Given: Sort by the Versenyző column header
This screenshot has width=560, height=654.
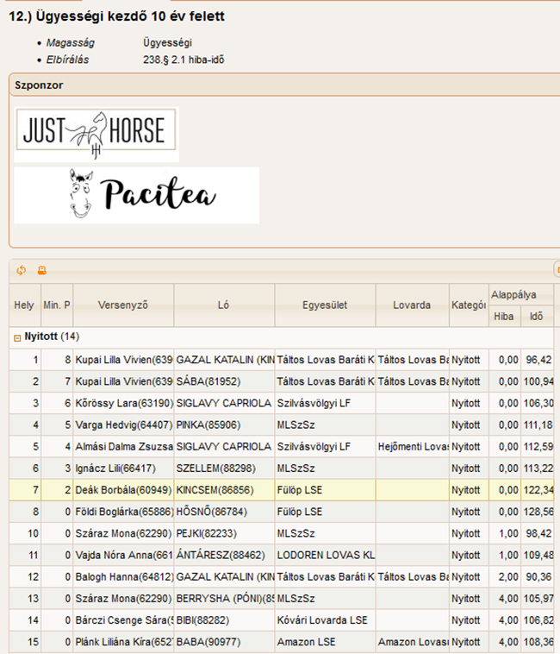Looking at the screenshot, I should tap(123, 305).
